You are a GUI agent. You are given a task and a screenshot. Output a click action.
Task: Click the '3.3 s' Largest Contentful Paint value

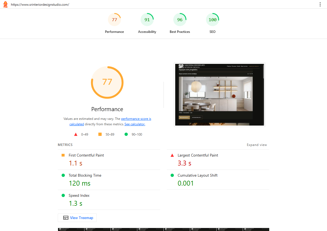(184, 163)
